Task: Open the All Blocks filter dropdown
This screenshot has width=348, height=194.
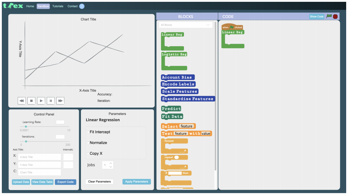Action: pyautogui.click(x=186, y=24)
